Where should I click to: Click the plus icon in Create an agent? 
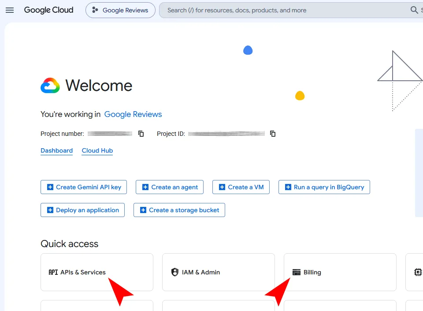(x=145, y=187)
